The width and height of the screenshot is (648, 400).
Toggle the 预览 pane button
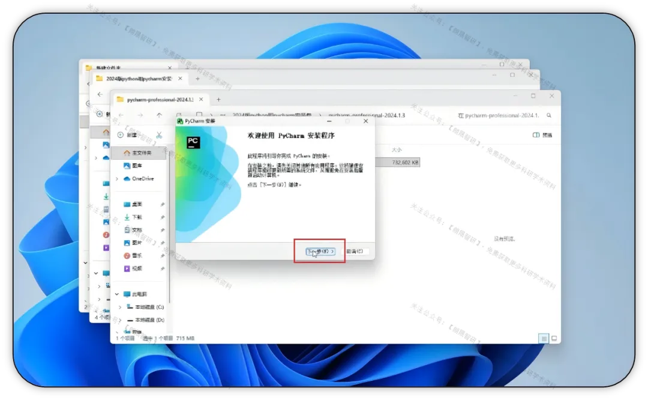542,135
